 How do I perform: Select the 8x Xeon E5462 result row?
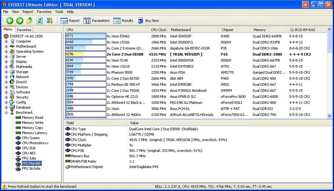pos(121,36)
